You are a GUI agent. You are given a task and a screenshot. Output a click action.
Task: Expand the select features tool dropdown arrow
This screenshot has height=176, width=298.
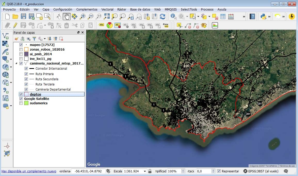point(198,17)
